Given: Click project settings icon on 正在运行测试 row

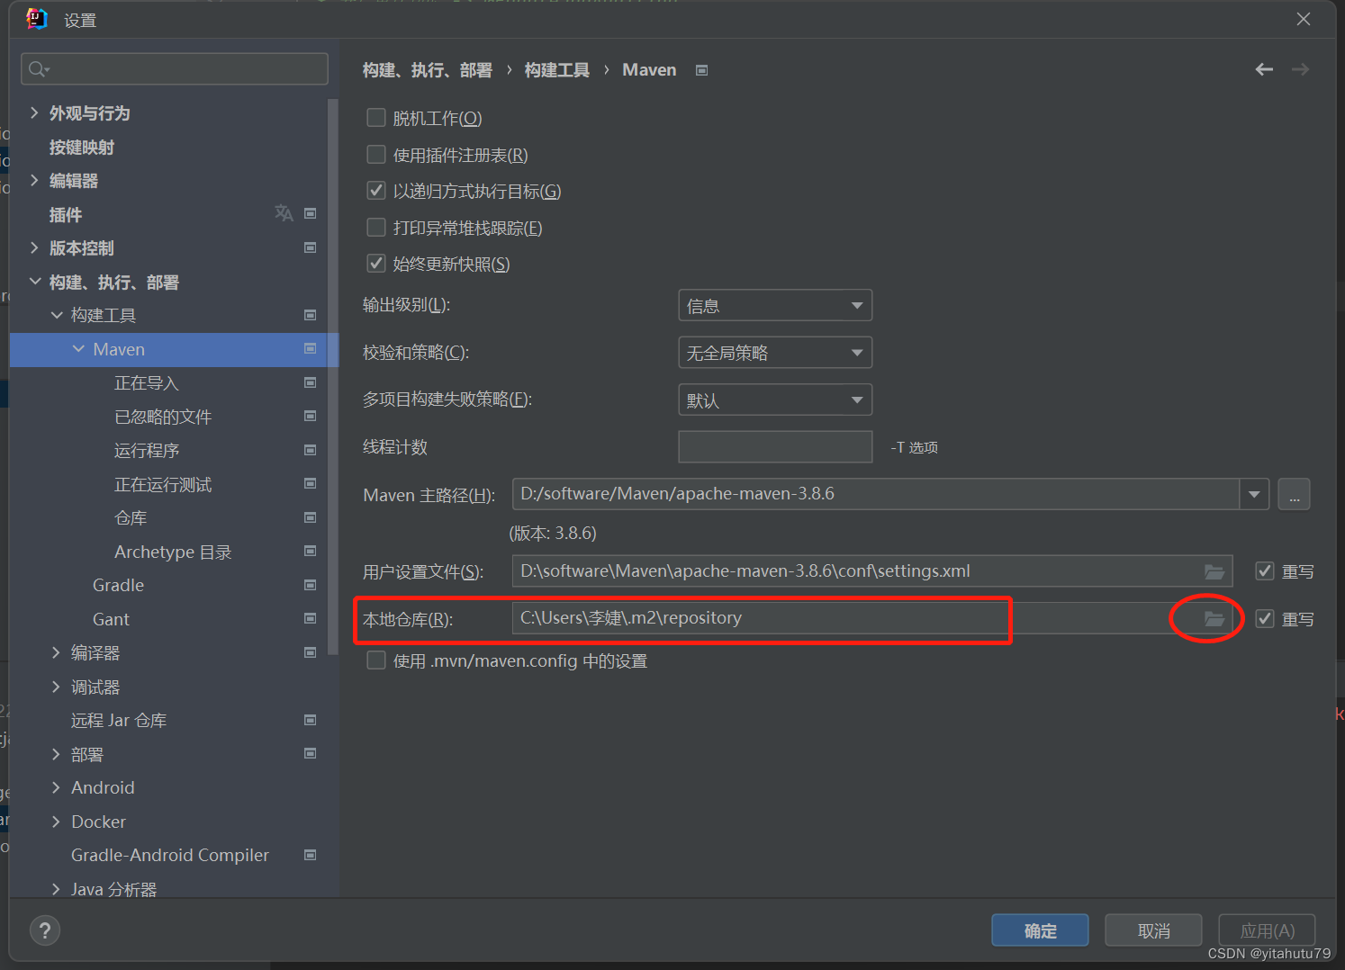Looking at the screenshot, I should (311, 483).
